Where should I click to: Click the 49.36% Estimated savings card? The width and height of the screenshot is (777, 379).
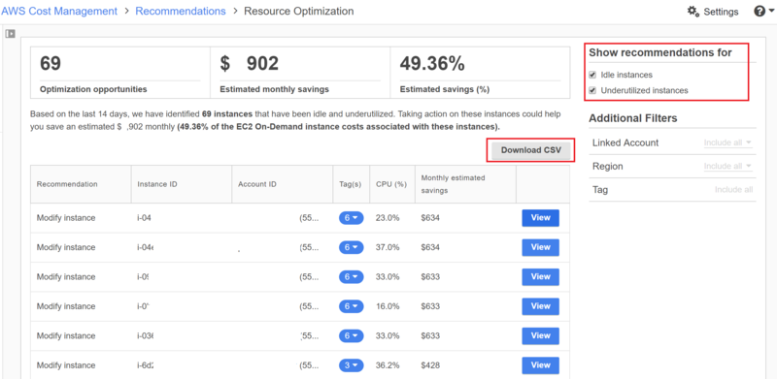pos(480,73)
